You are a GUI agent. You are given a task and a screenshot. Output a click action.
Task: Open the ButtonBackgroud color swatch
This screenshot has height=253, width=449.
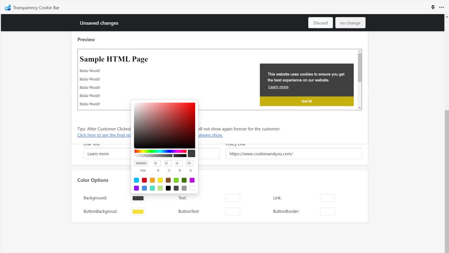coord(138,212)
